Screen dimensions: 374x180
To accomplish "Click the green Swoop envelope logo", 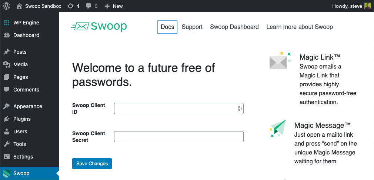I will pyautogui.click(x=99, y=26).
